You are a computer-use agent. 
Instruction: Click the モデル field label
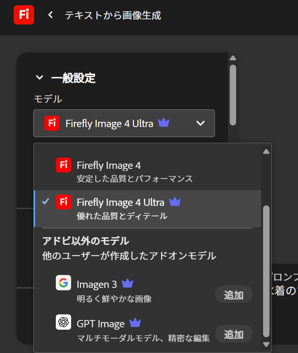point(48,99)
